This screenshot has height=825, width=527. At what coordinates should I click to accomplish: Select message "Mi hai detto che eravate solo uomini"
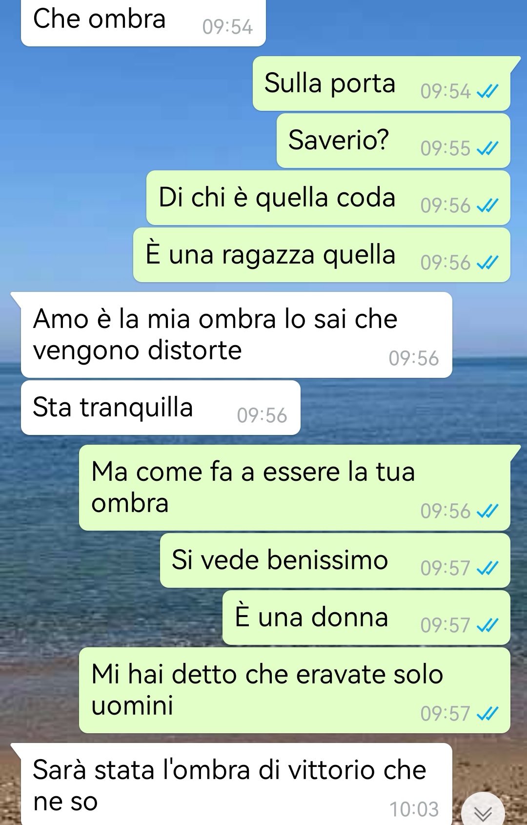coord(295,690)
